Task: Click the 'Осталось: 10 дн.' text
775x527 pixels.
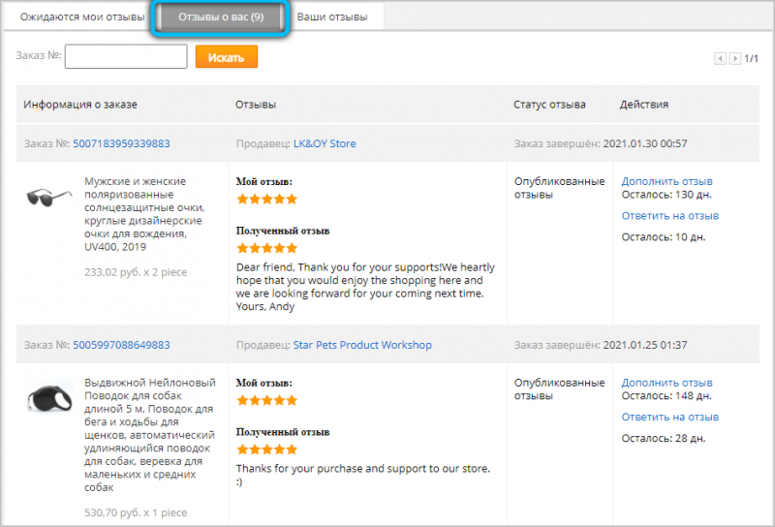Action: tap(664, 237)
